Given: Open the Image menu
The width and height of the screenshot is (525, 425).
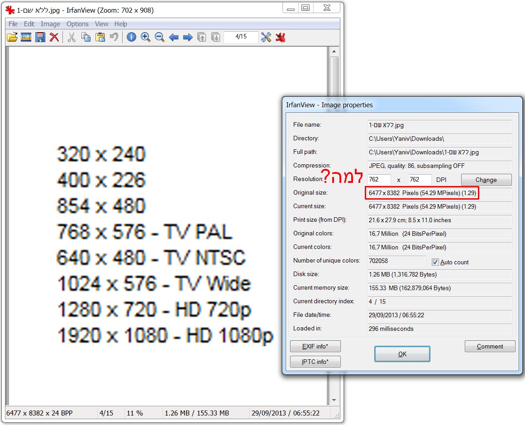Looking at the screenshot, I should click(50, 24).
